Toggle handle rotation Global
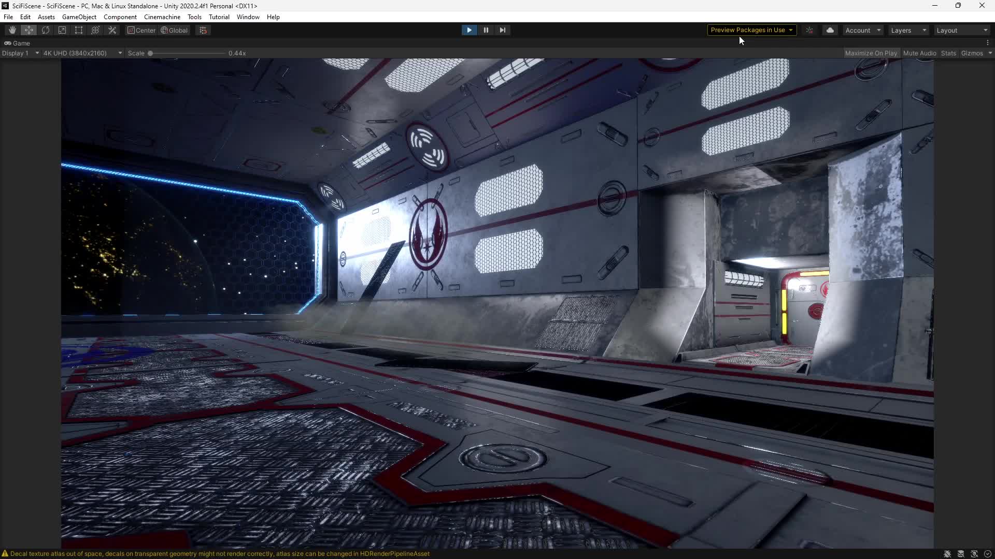The image size is (995, 559). point(174,30)
